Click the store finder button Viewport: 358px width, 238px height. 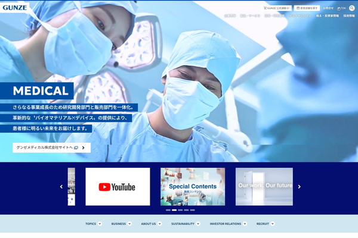[x=307, y=8]
